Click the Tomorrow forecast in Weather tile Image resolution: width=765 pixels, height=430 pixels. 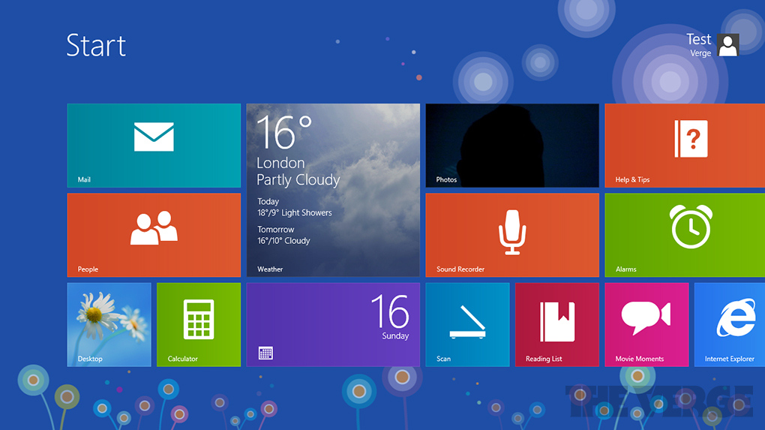(283, 236)
